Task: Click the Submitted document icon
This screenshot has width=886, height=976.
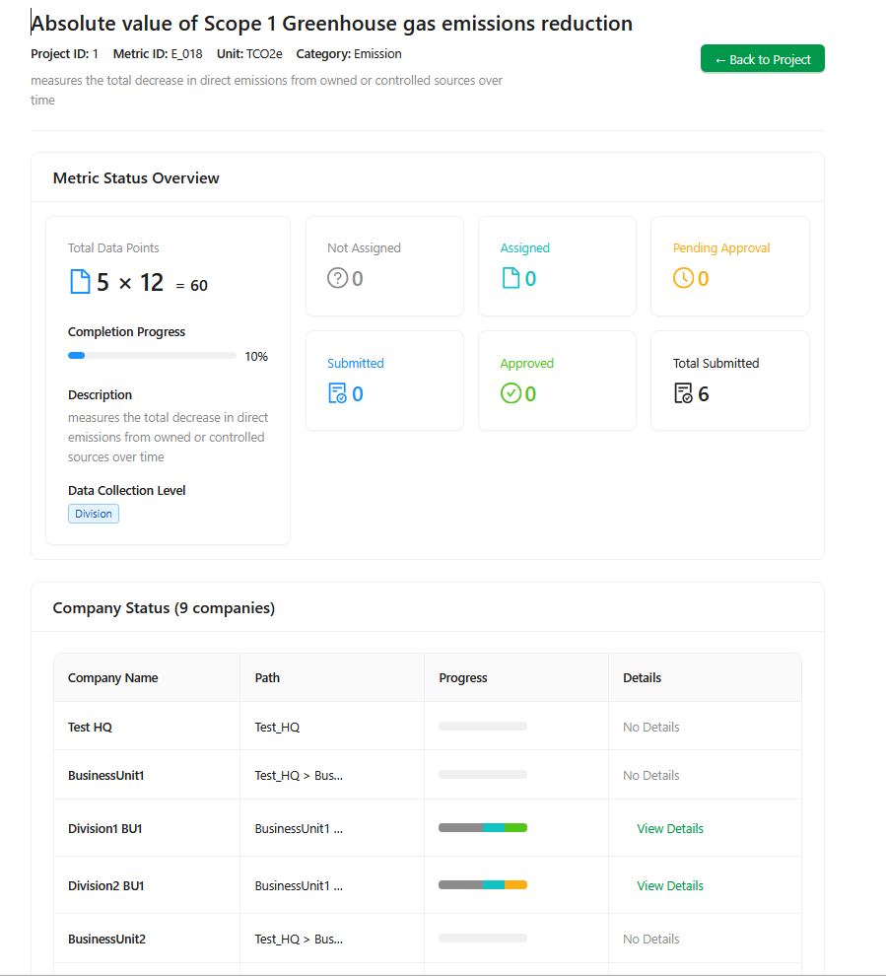Action: (337, 394)
